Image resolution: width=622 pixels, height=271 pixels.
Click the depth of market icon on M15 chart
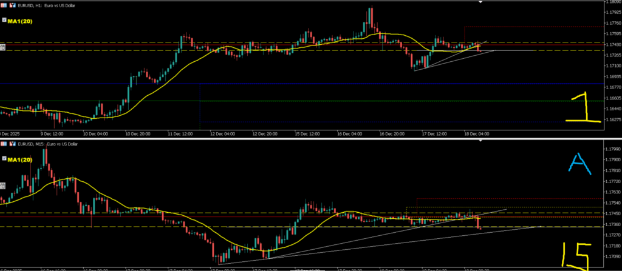[x=11, y=144]
